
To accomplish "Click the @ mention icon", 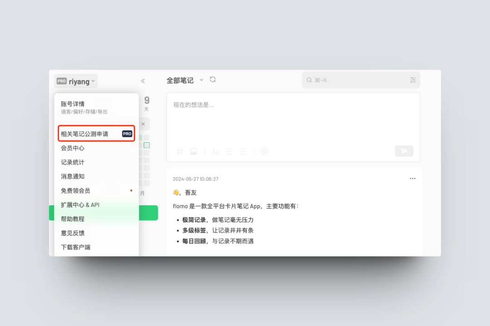I will point(265,152).
